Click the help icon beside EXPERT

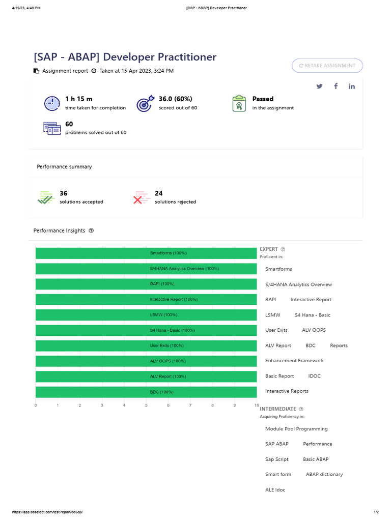click(x=283, y=249)
